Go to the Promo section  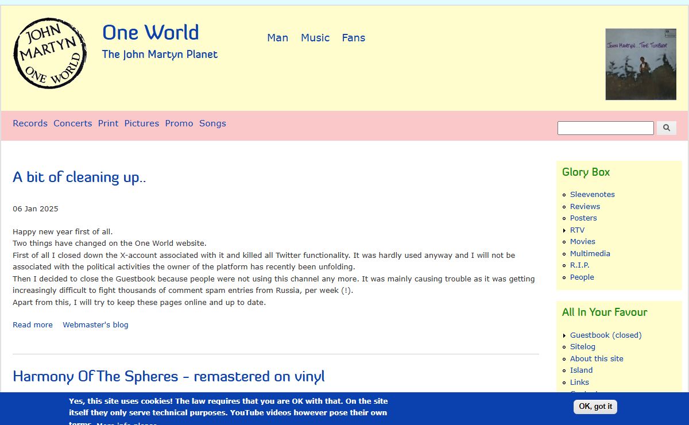click(179, 123)
